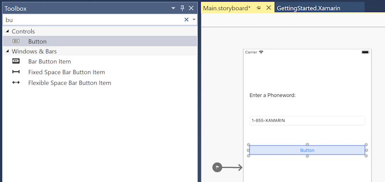Select the Enter a Phoneword label
Image resolution: width=385 pixels, height=182 pixels.
point(272,95)
